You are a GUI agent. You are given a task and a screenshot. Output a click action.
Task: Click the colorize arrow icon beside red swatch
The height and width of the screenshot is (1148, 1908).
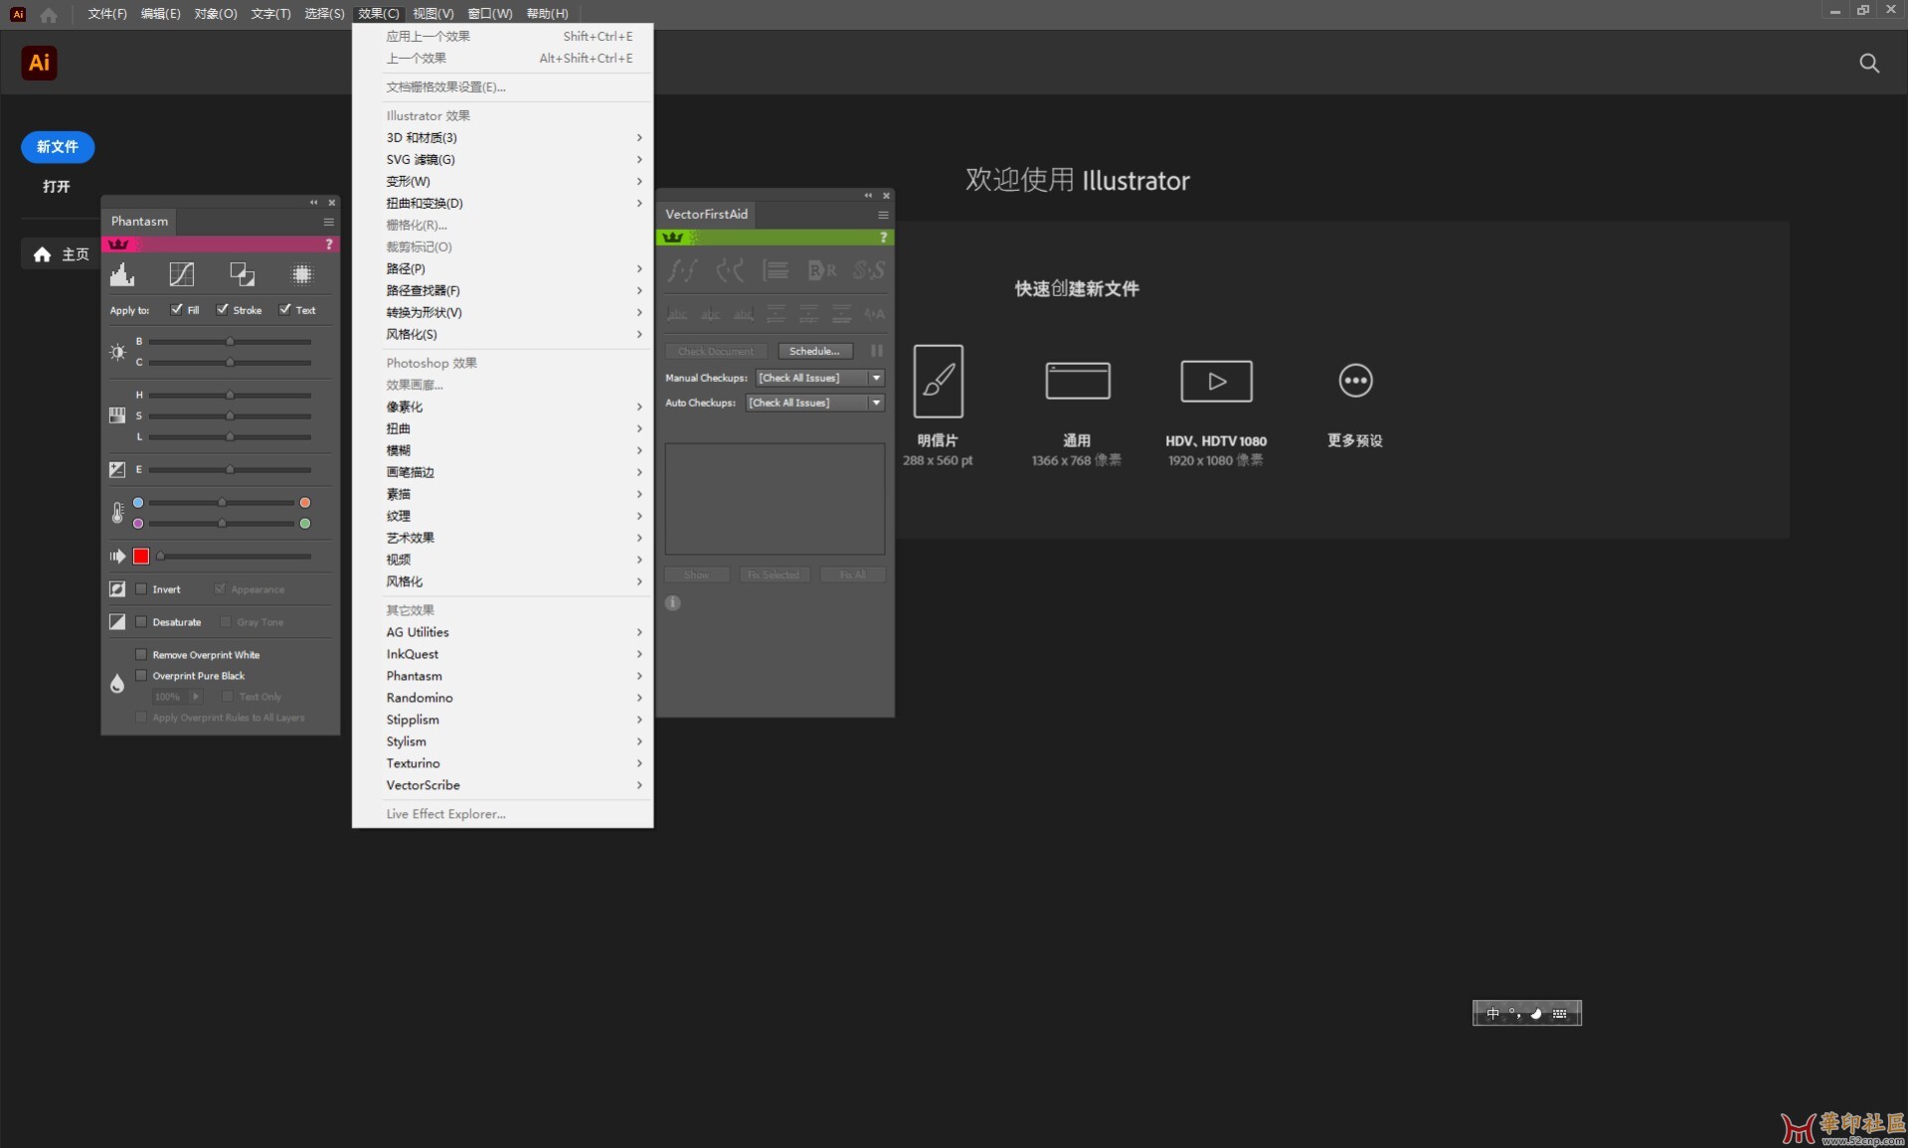117,557
